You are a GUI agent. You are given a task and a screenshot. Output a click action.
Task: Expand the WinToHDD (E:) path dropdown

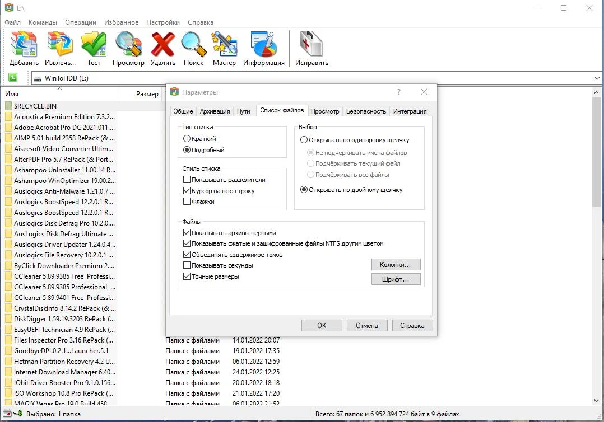597,78
